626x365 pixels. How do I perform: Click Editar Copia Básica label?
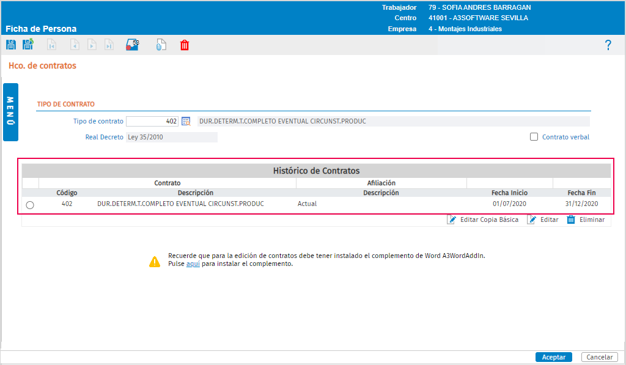pyautogui.click(x=489, y=219)
